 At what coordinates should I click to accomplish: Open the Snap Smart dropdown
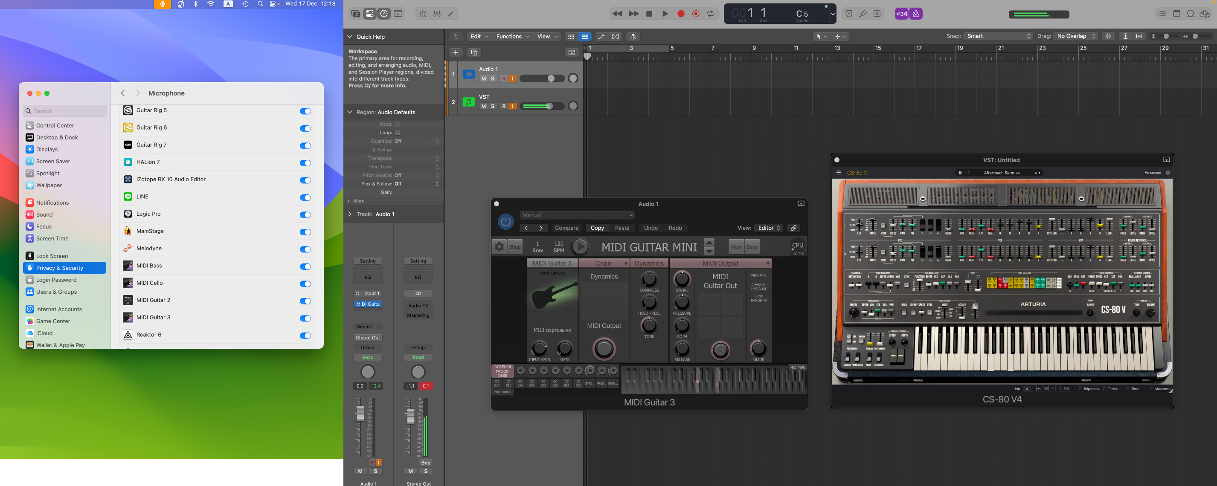click(x=998, y=36)
